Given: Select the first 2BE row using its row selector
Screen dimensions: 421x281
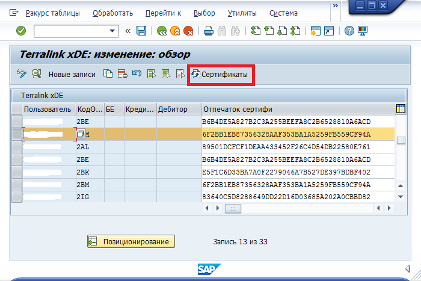Looking at the screenshot, I should pos(17,122).
